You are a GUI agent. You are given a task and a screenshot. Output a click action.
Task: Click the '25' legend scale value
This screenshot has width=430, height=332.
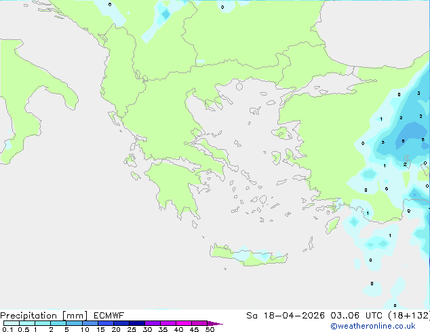132,329
